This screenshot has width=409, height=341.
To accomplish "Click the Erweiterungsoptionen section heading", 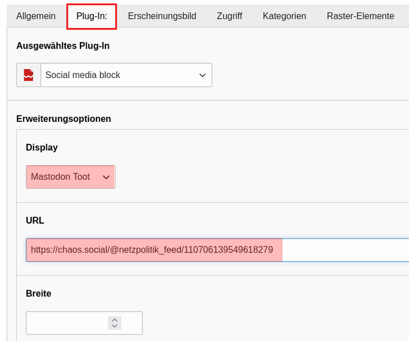I will [63, 119].
